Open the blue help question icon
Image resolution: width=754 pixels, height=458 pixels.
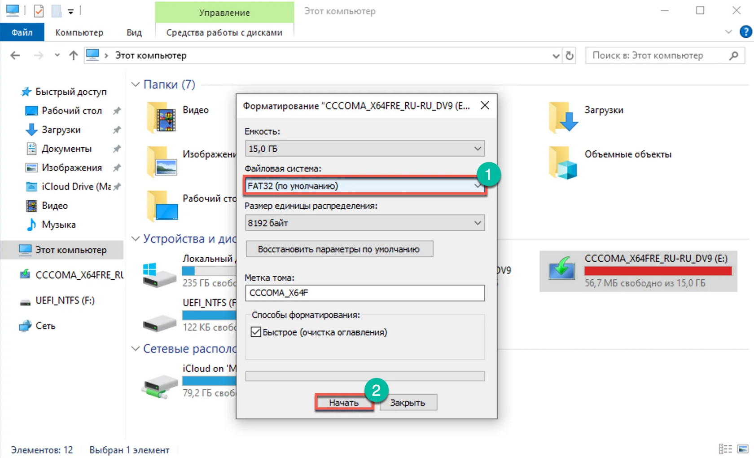[x=745, y=32]
